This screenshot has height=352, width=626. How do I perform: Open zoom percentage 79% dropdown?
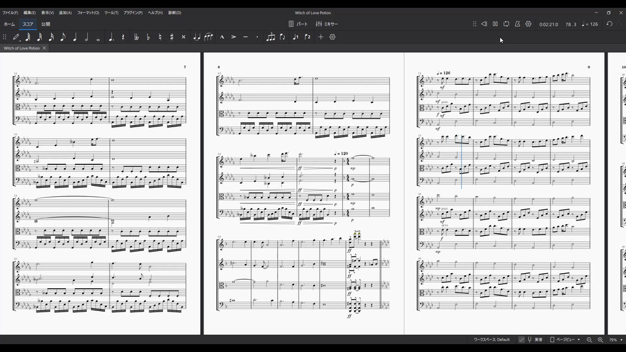(x=616, y=340)
